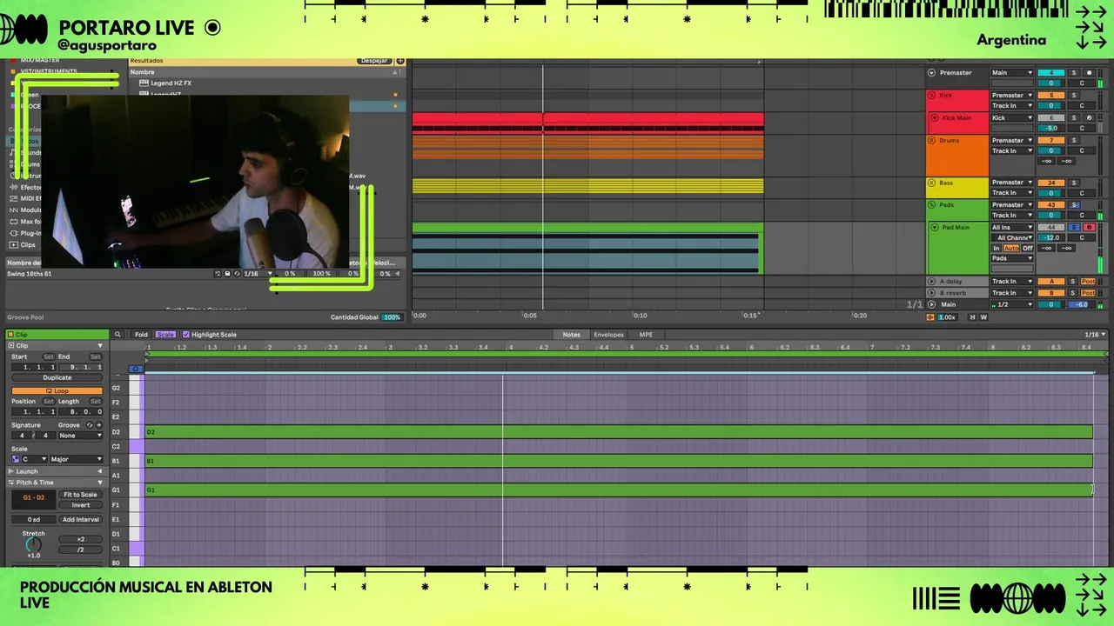The image size is (1114, 626).
Task: Click the Drums group fold icon
Action: click(932, 141)
